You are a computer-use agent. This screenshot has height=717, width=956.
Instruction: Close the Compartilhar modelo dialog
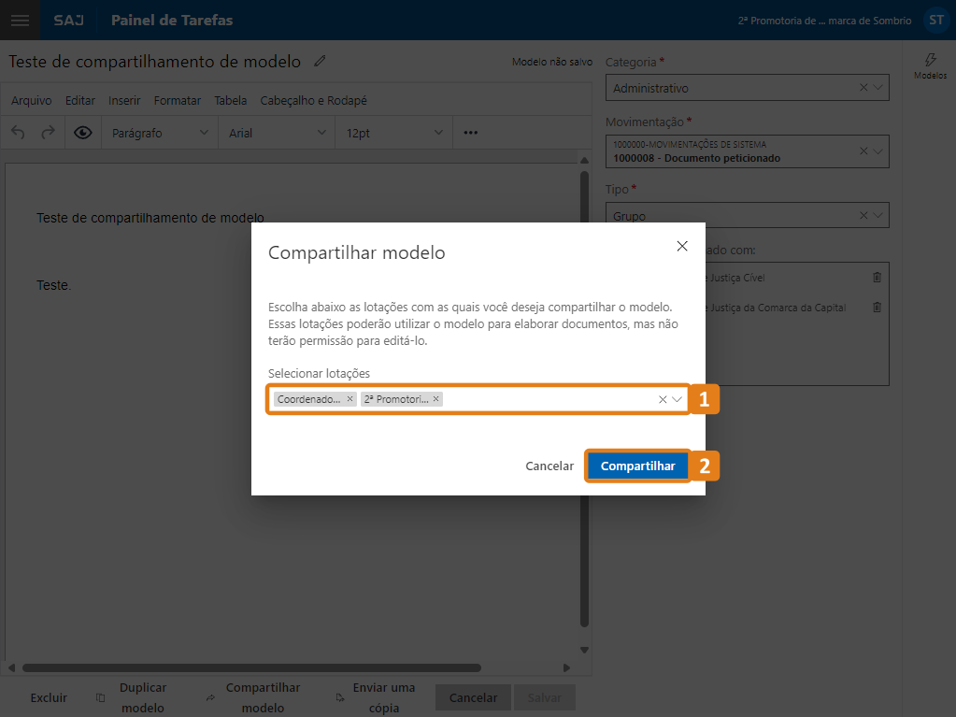[x=682, y=246]
